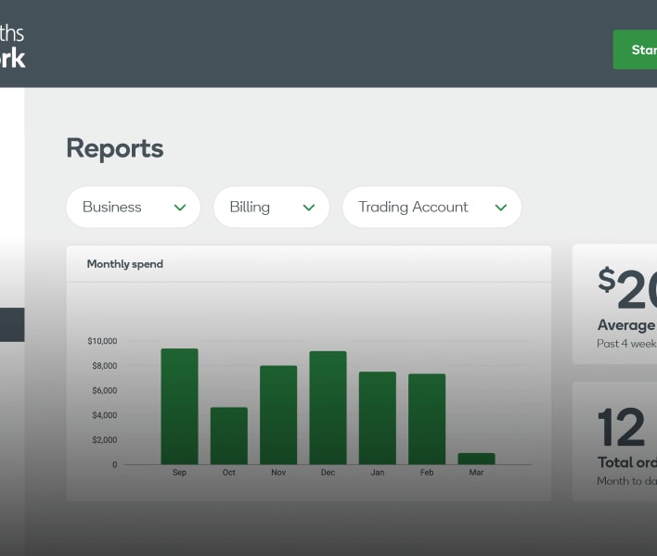
Task: Click the site logo in top-left corner
Action: [x=13, y=45]
